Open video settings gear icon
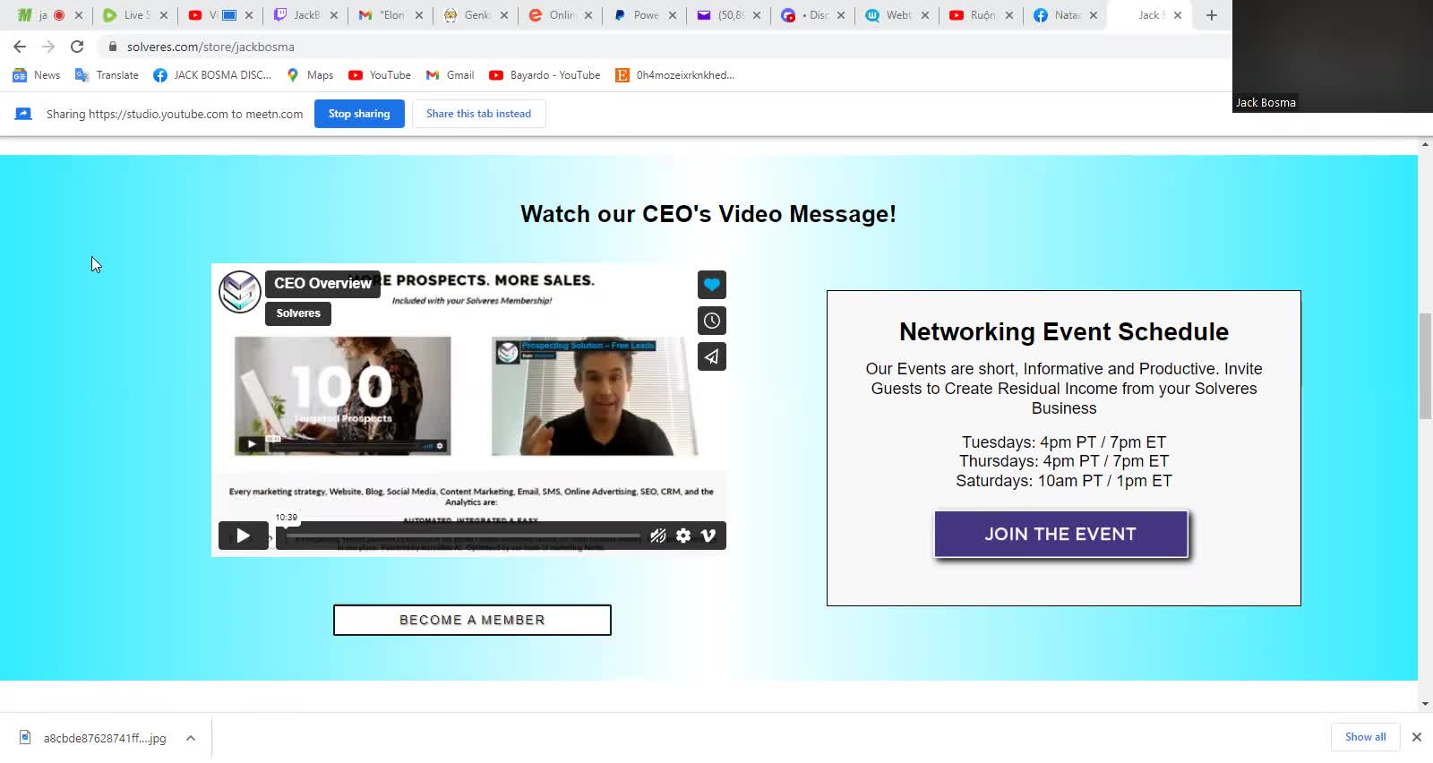Image resolution: width=1433 pixels, height=763 pixels. (x=683, y=536)
